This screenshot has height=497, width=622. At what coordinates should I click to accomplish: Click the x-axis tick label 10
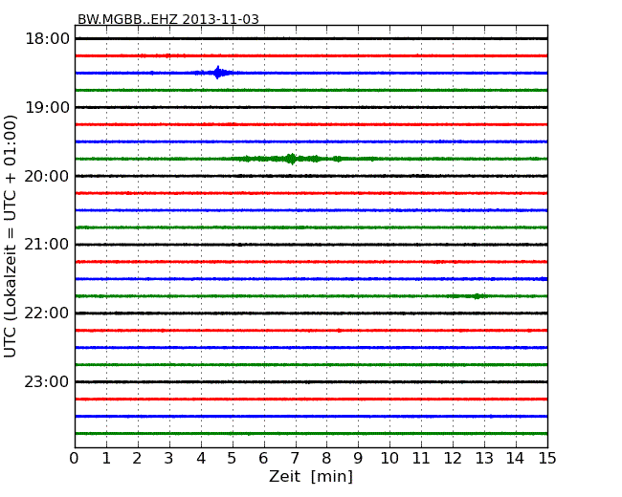click(x=389, y=459)
